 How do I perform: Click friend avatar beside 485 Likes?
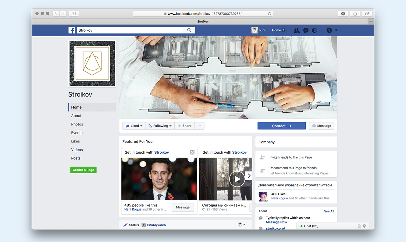pyautogui.click(x=263, y=196)
